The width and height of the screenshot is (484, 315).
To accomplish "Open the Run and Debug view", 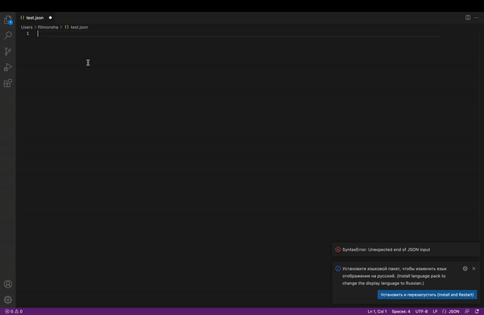I will click(x=8, y=67).
